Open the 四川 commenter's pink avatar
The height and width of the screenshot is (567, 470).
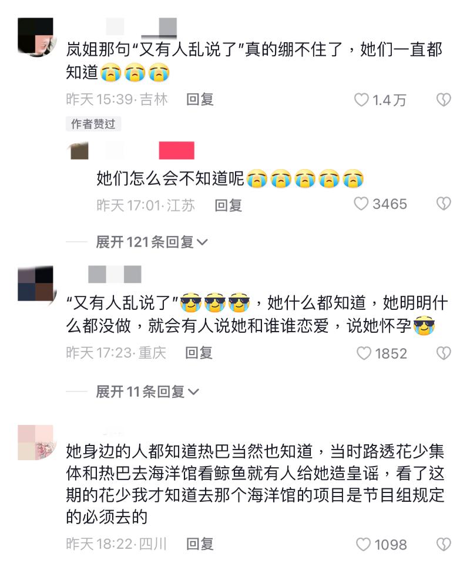click(35, 443)
